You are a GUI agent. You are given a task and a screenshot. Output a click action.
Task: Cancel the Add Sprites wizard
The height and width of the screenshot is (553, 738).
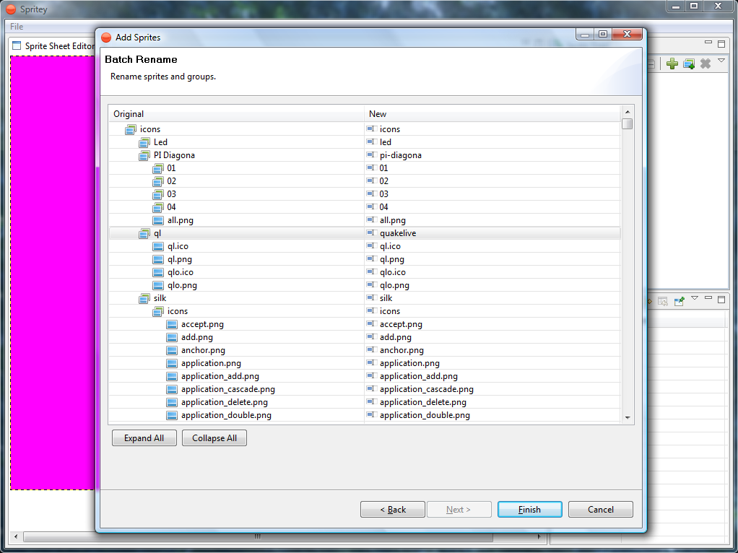(x=601, y=510)
